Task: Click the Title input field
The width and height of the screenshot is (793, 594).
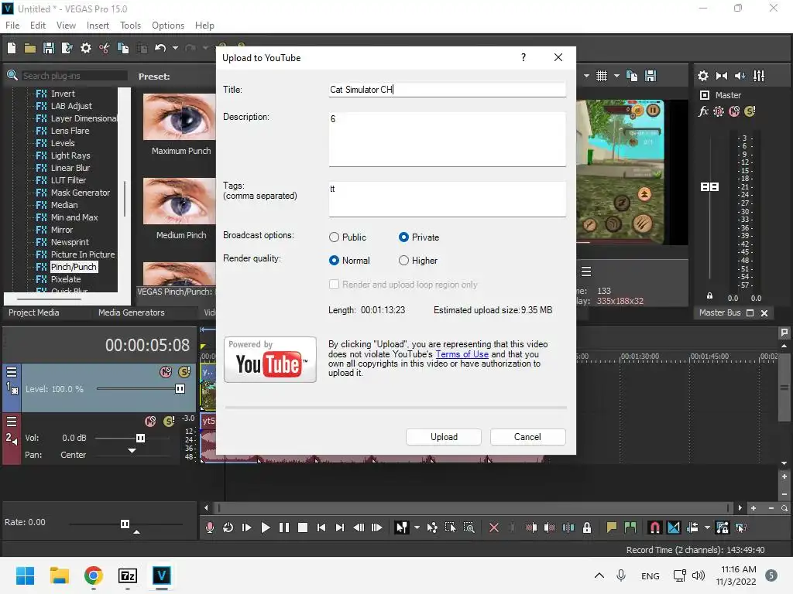Action: point(447,90)
